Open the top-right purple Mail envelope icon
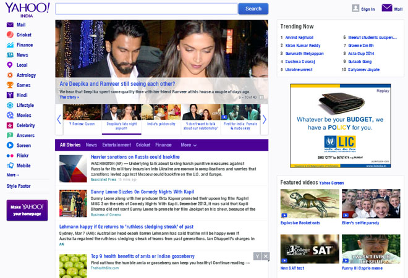Image resolution: width=408 pixels, height=278 pixels. click(x=387, y=8)
